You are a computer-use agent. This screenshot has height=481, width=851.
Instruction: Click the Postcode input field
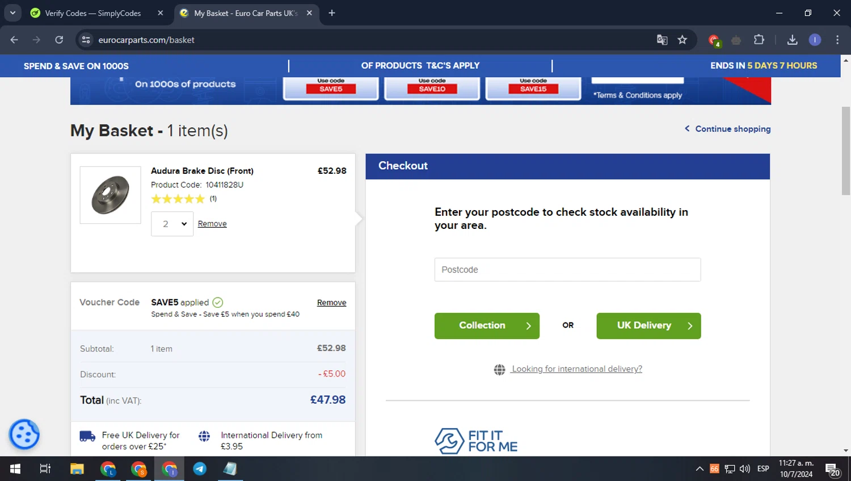567,270
